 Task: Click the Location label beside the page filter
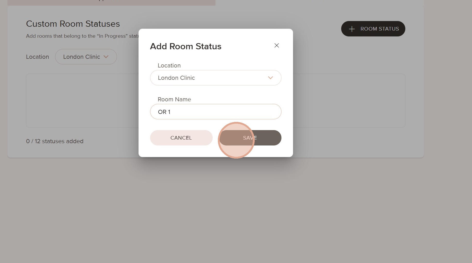point(37,57)
